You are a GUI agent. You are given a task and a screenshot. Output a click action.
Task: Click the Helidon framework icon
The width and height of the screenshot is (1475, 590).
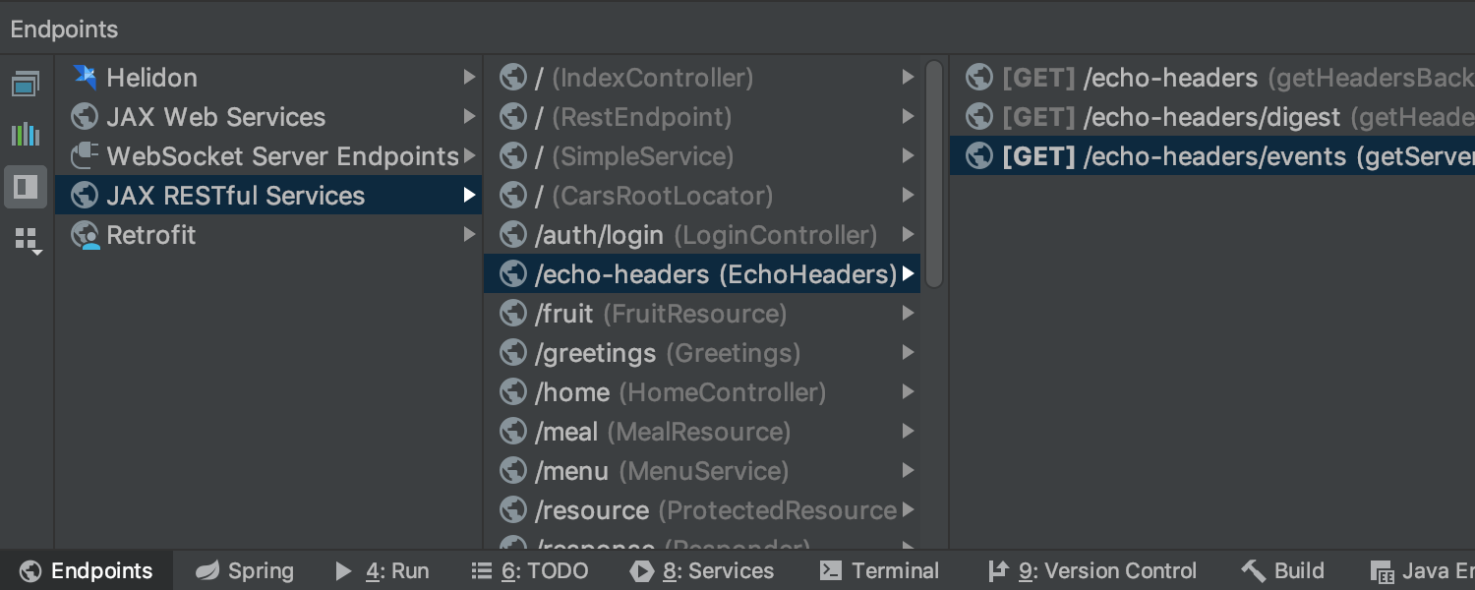tap(84, 77)
